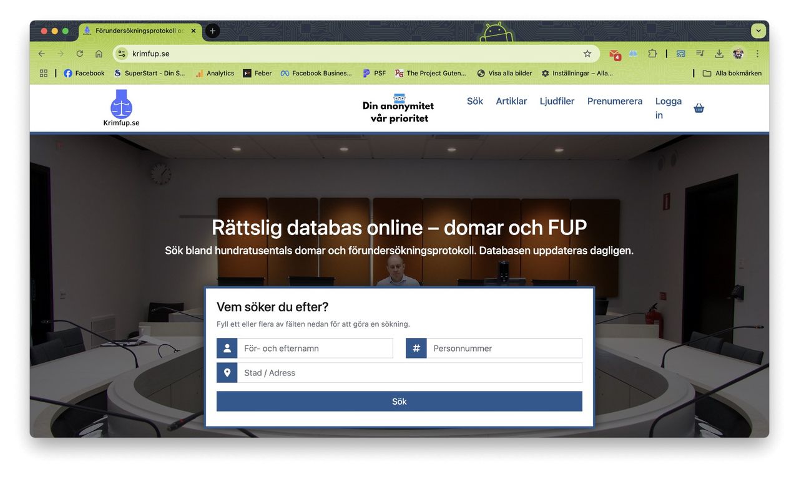Open the browser extensions puzzle icon

click(x=652, y=54)
